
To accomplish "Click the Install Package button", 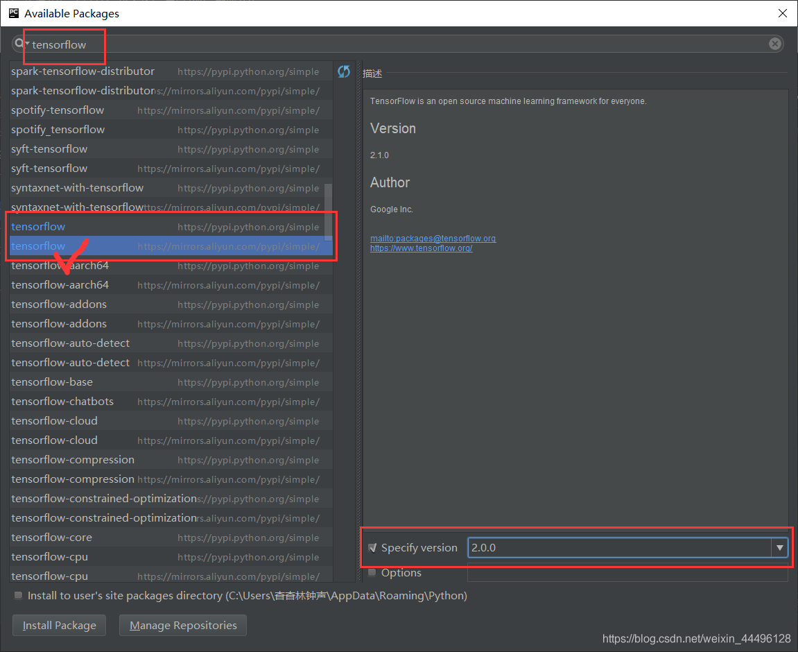I will [59, 625].
